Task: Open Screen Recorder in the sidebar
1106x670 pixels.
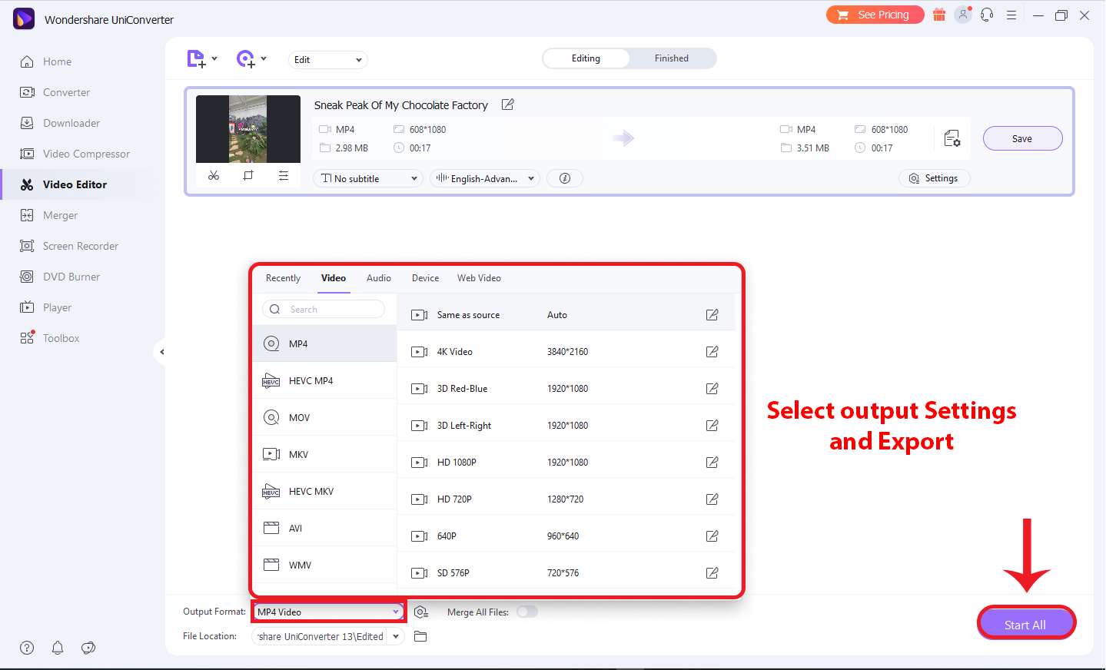Action: [81, 246]
